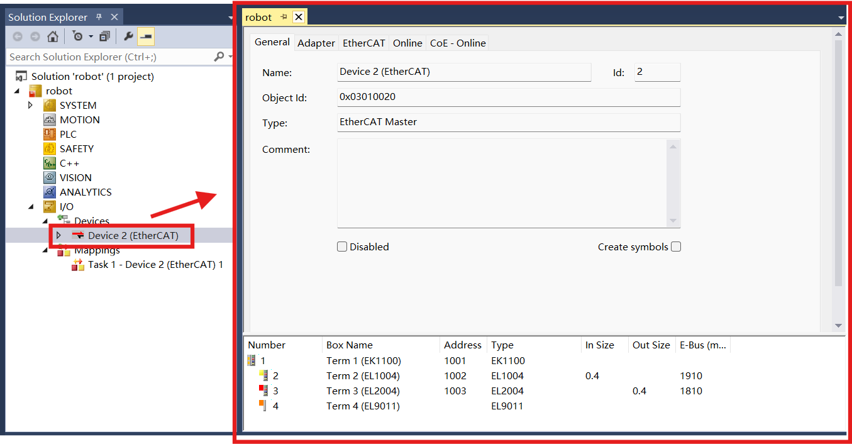This screenshot has height=444, width=852.
Task: Click the Collapse All toolbar icon
Action: pos(104,36)
